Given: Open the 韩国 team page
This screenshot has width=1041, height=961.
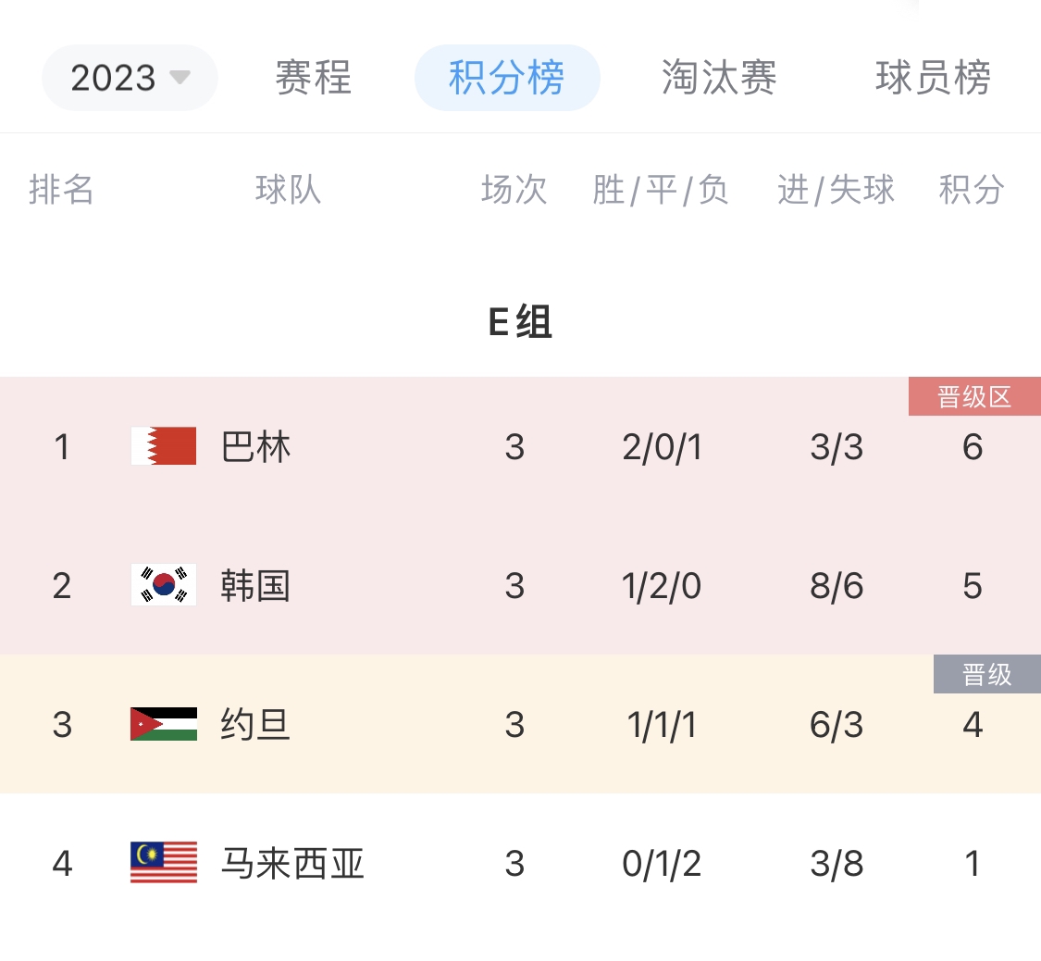Looking at the screenshot, I should tap(255, 586).
